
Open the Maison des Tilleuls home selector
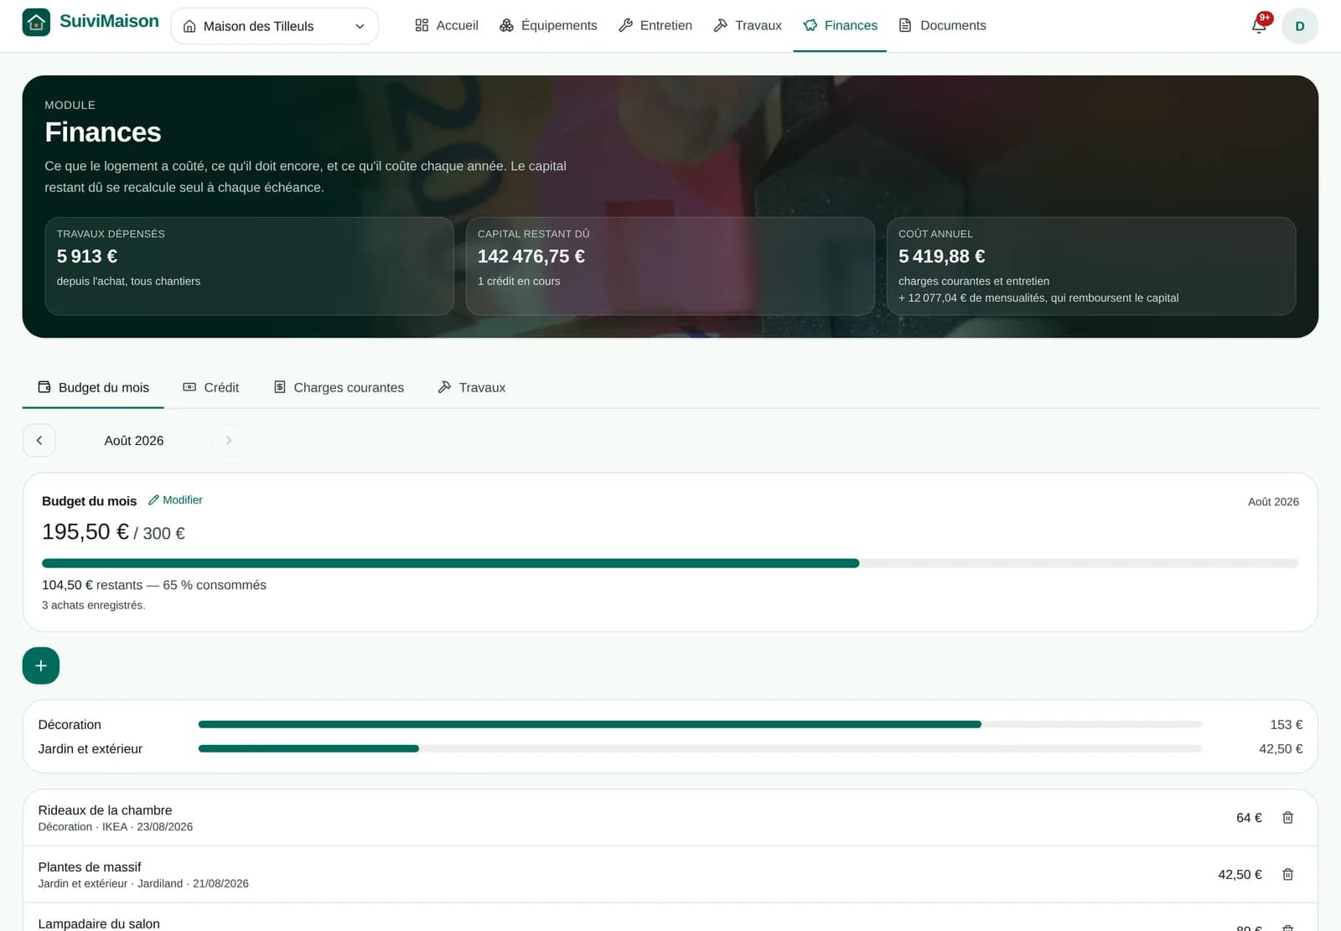point(274,26)
